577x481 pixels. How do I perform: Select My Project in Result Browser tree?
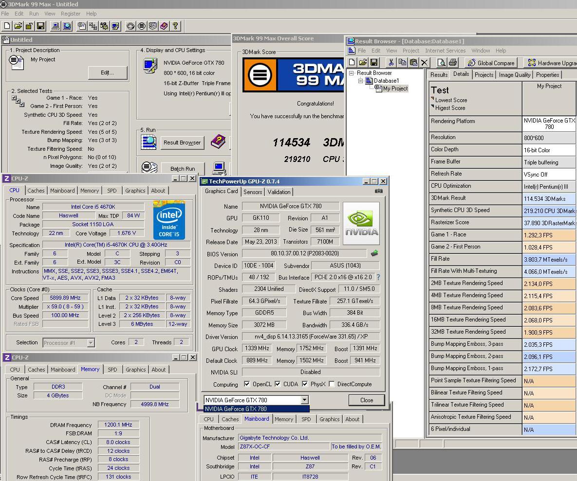coord(395,89)
